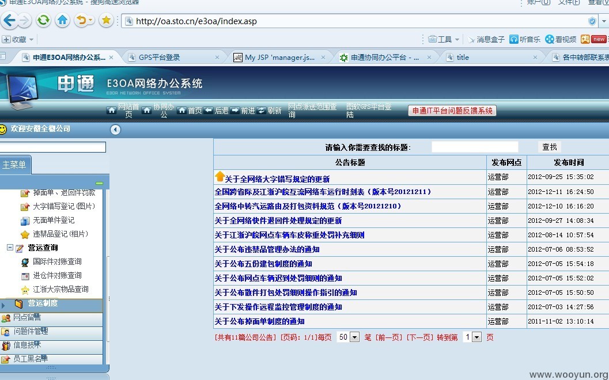
Task: Open 网点派送范围查询 link
Action: (x=312, y=111)
